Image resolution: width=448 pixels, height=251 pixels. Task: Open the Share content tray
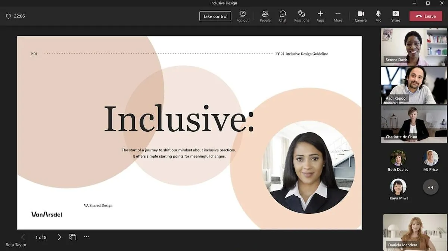[396, 16]
